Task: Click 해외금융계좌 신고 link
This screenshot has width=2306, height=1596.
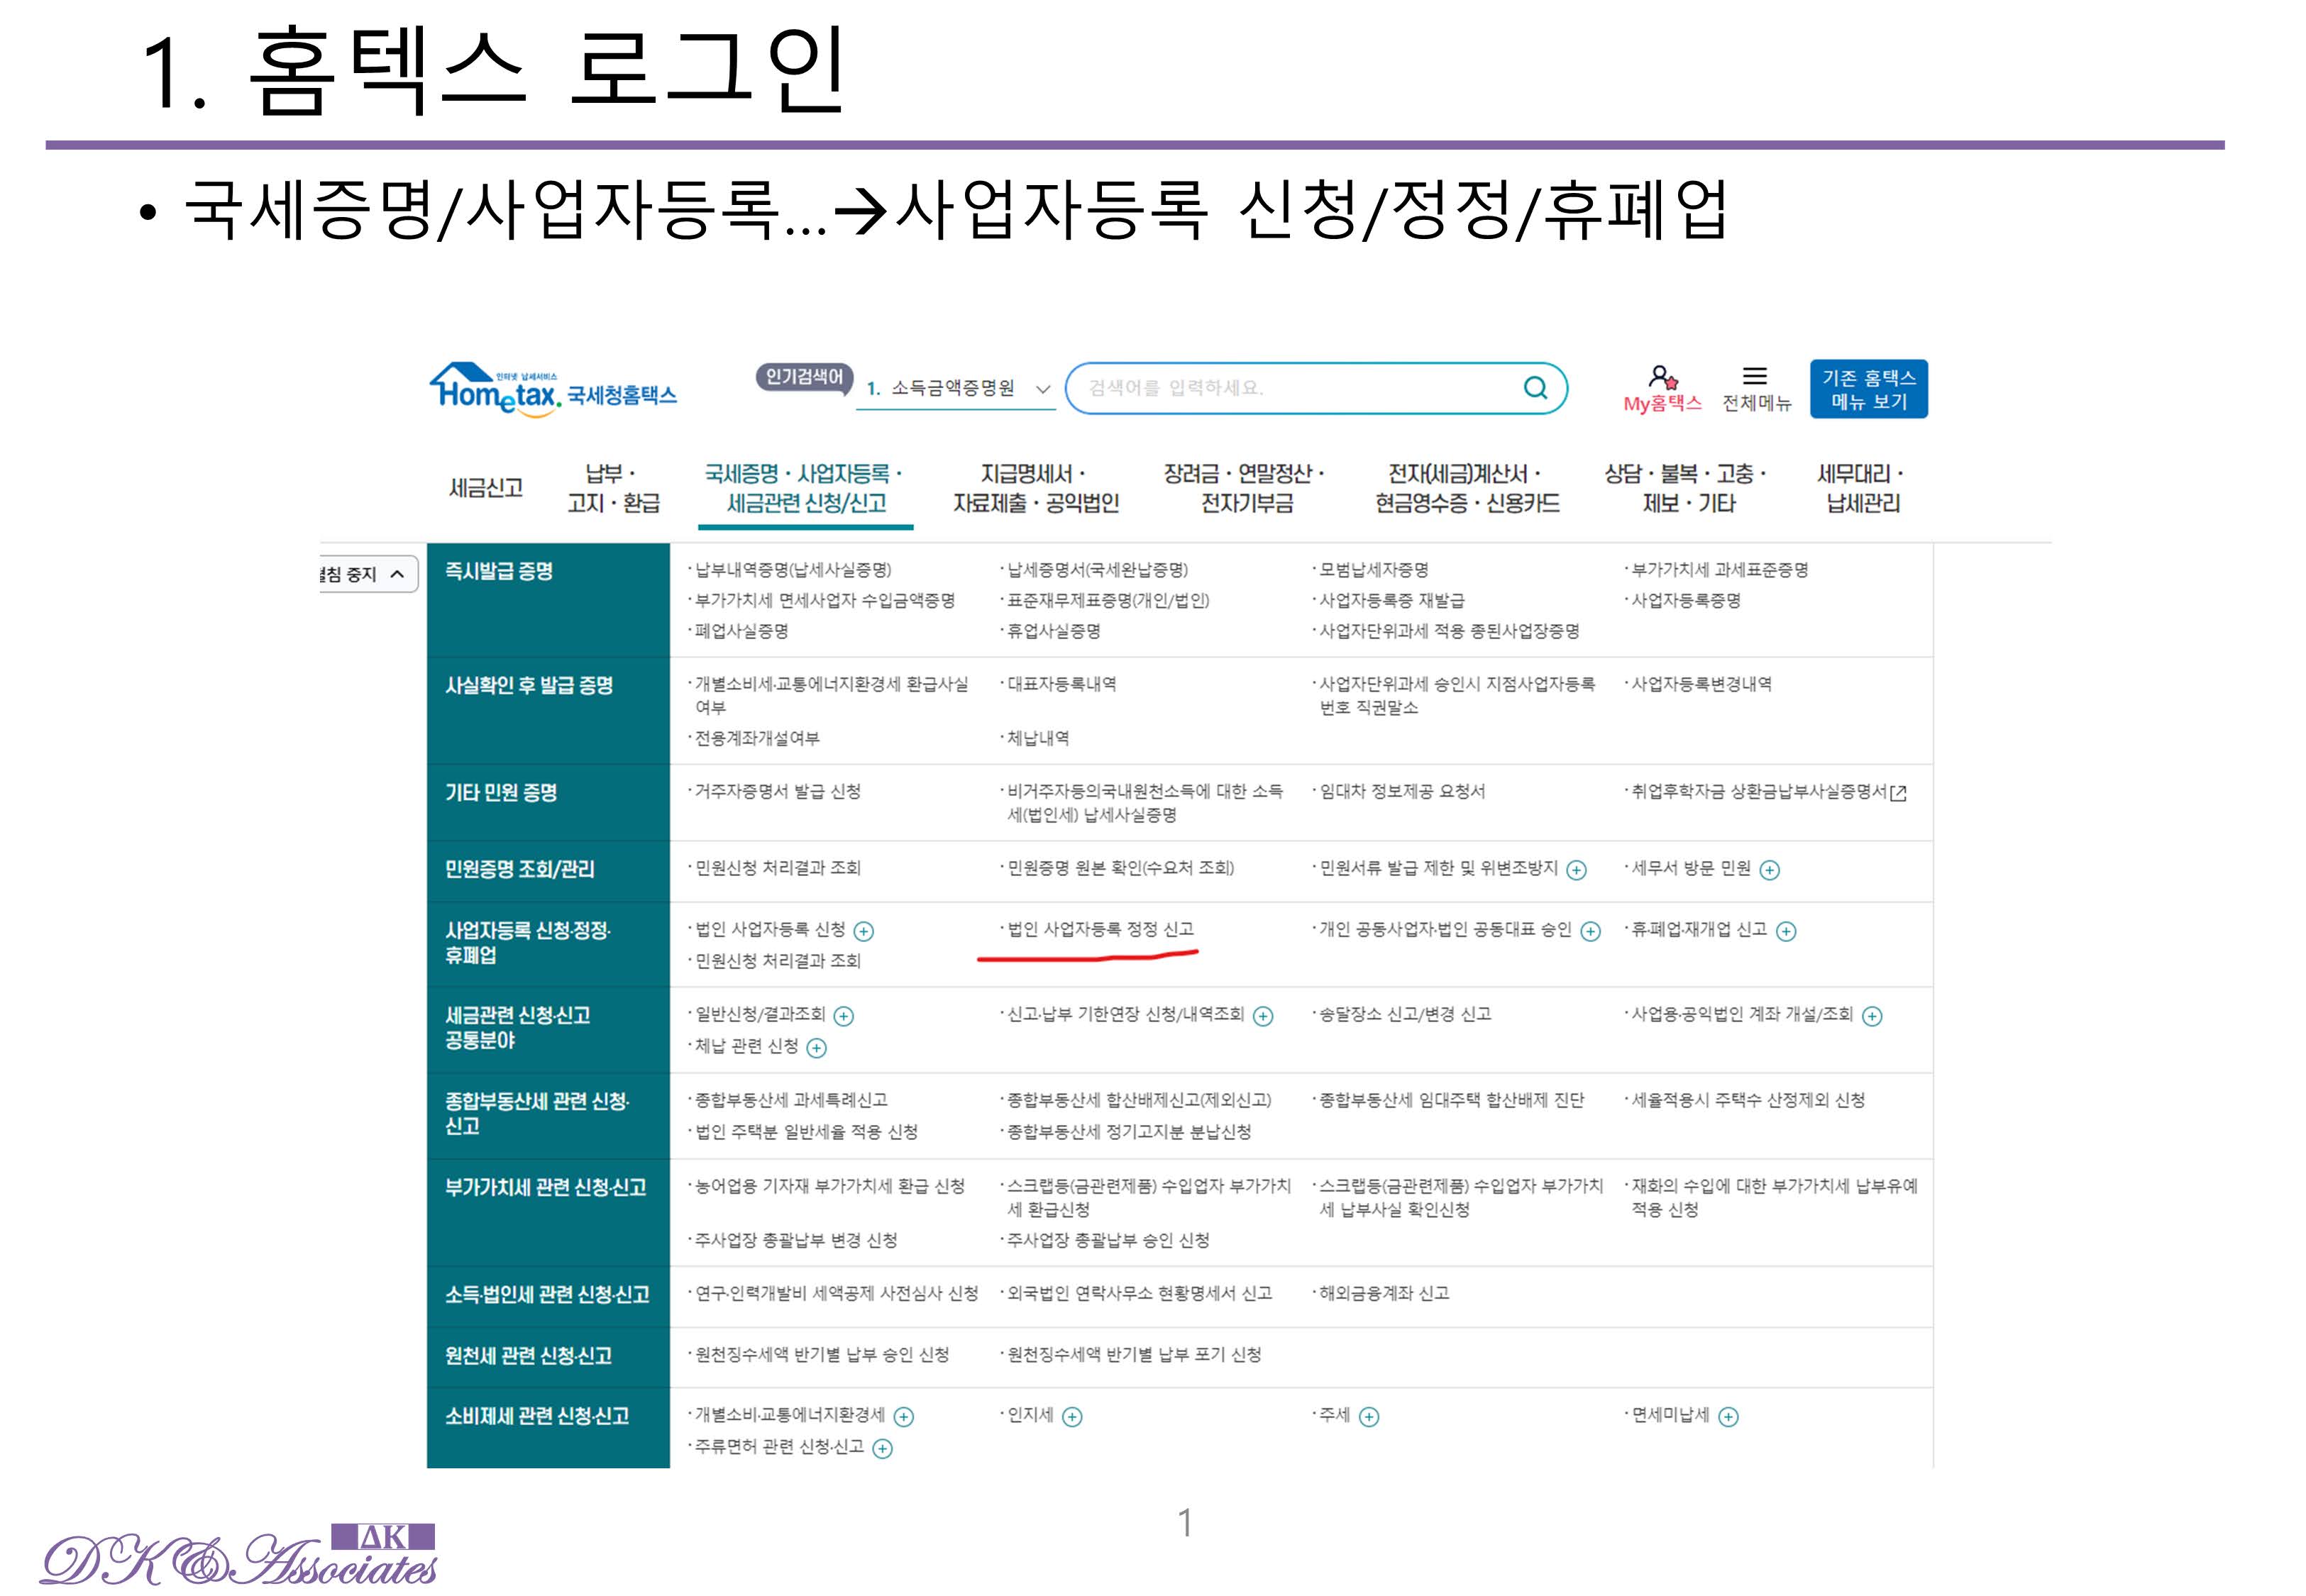Action: click(x=1384, y=1294)
